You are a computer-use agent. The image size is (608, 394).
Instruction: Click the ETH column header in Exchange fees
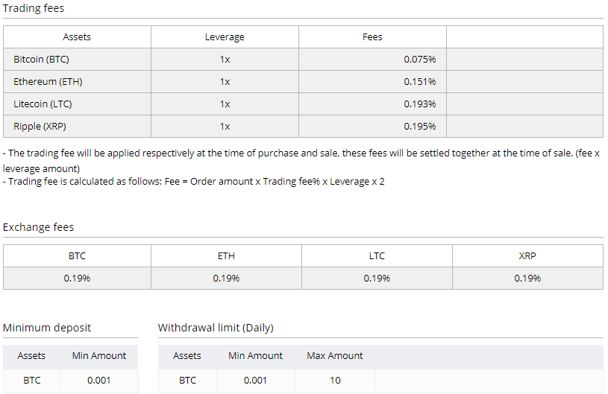pos(226,255)
